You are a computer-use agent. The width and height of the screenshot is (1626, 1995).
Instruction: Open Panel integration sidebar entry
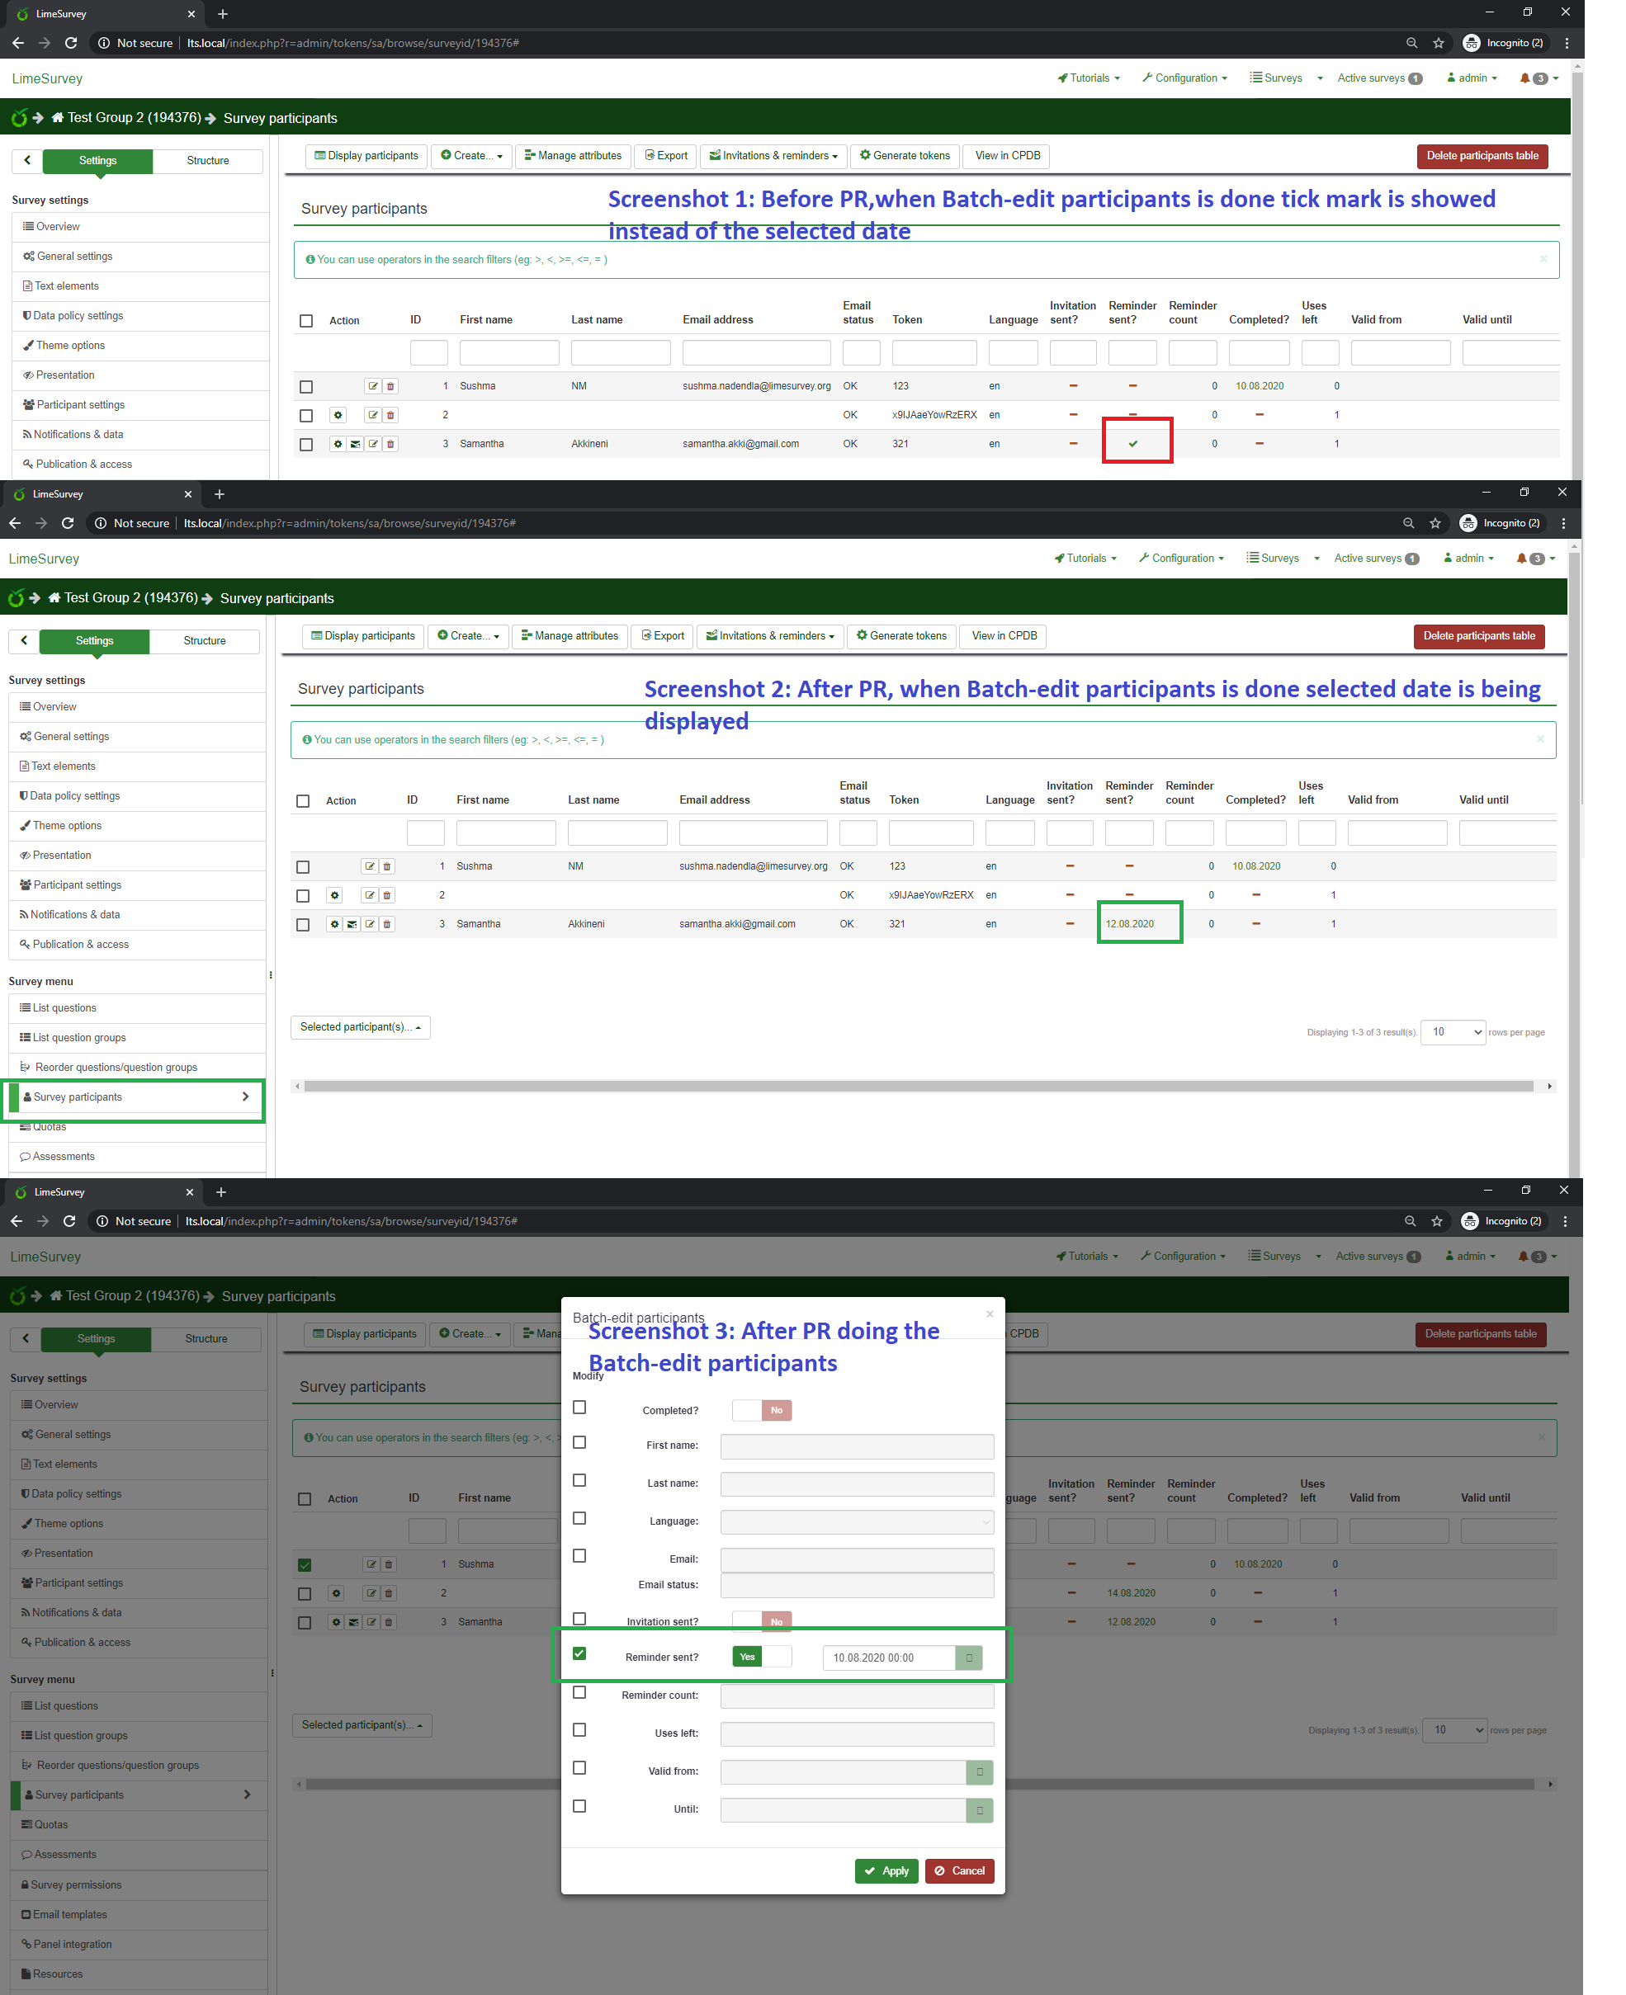click(x=72, y=1945)
